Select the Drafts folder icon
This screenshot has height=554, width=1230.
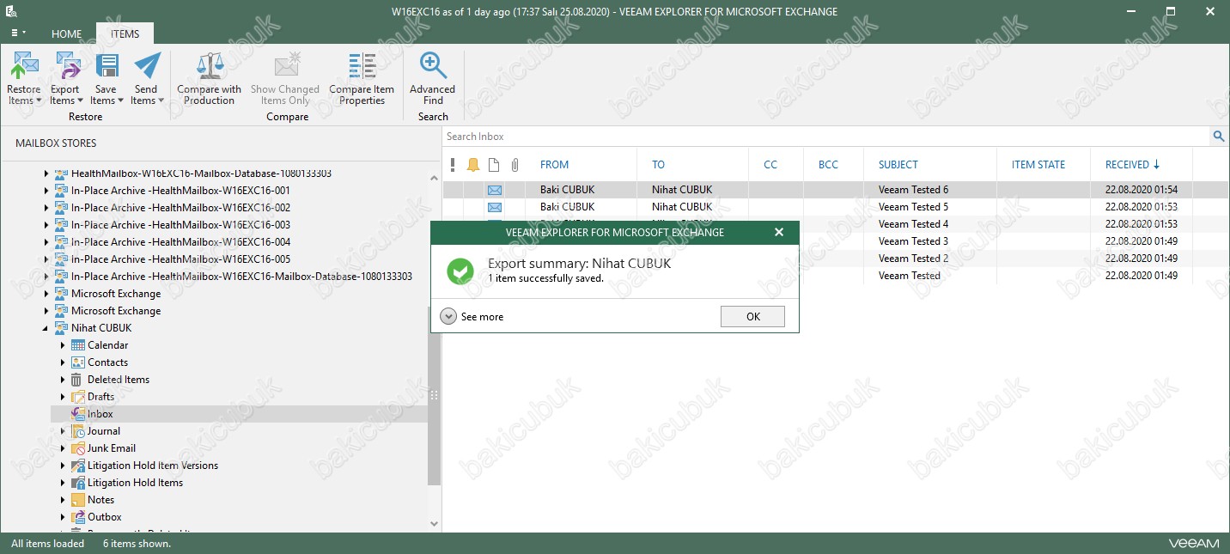78,397
